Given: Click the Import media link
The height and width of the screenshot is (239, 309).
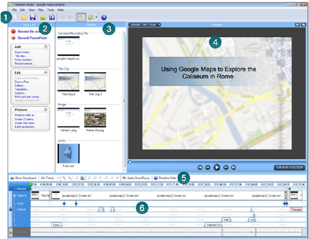Looking at the screenshot, I should 22,52.
